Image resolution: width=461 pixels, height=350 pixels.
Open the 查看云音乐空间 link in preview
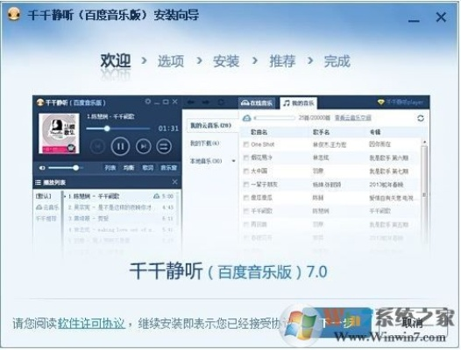(x=353, y=118)
